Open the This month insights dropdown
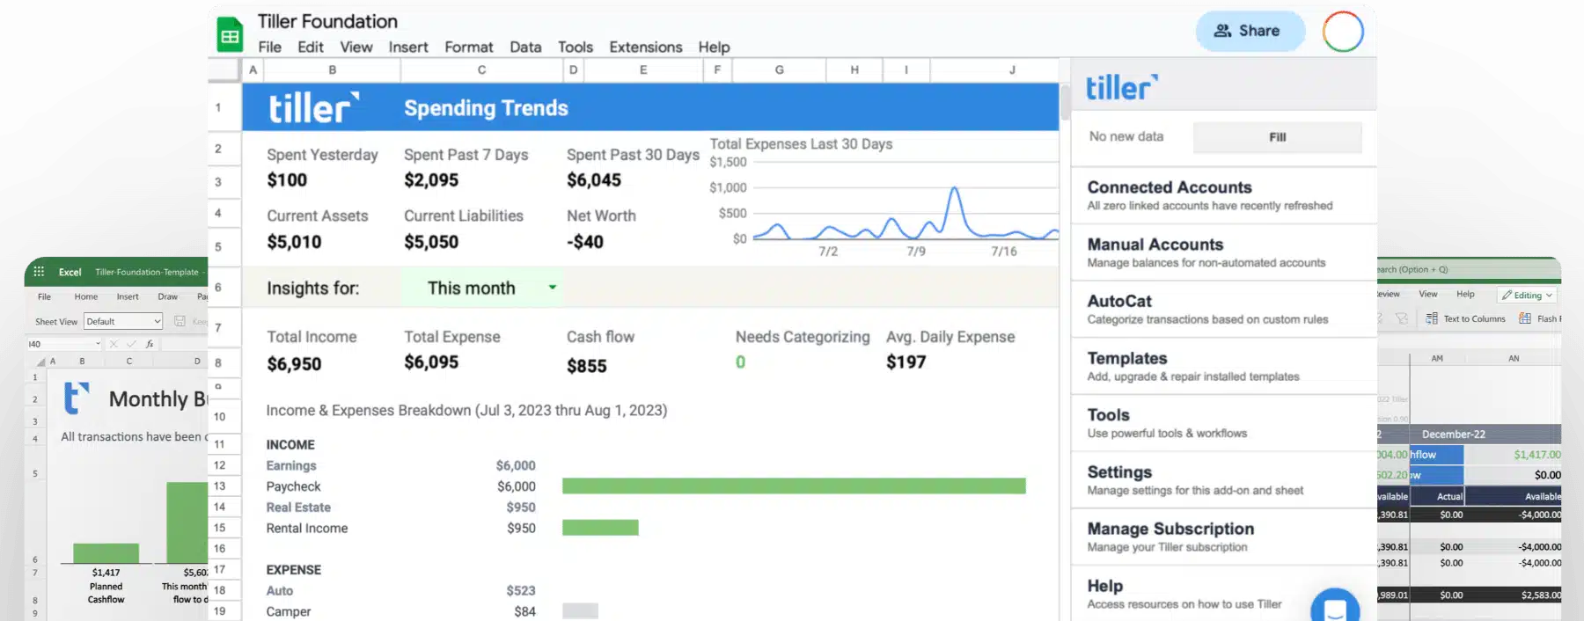The height and width of the screenshot is (621, 1584). (x=480, y=288)
